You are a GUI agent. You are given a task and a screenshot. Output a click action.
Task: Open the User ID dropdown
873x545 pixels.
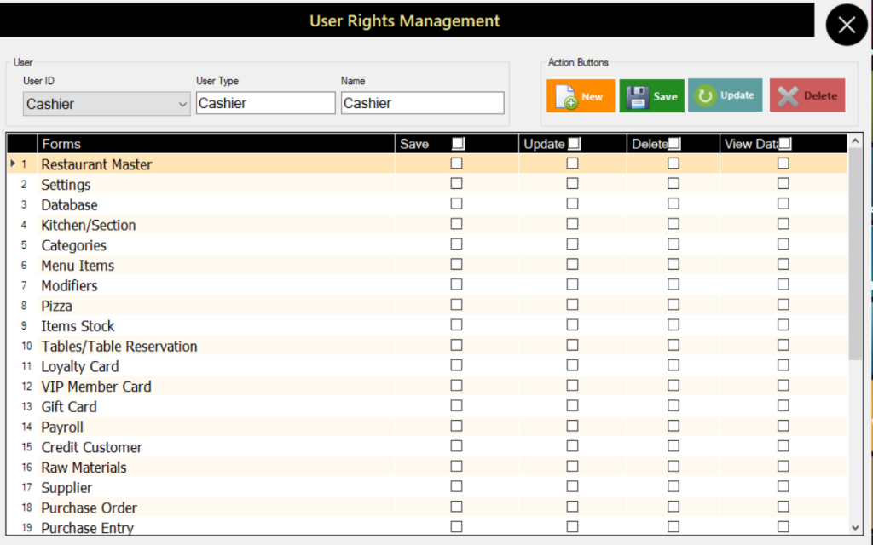coord(107,104)
